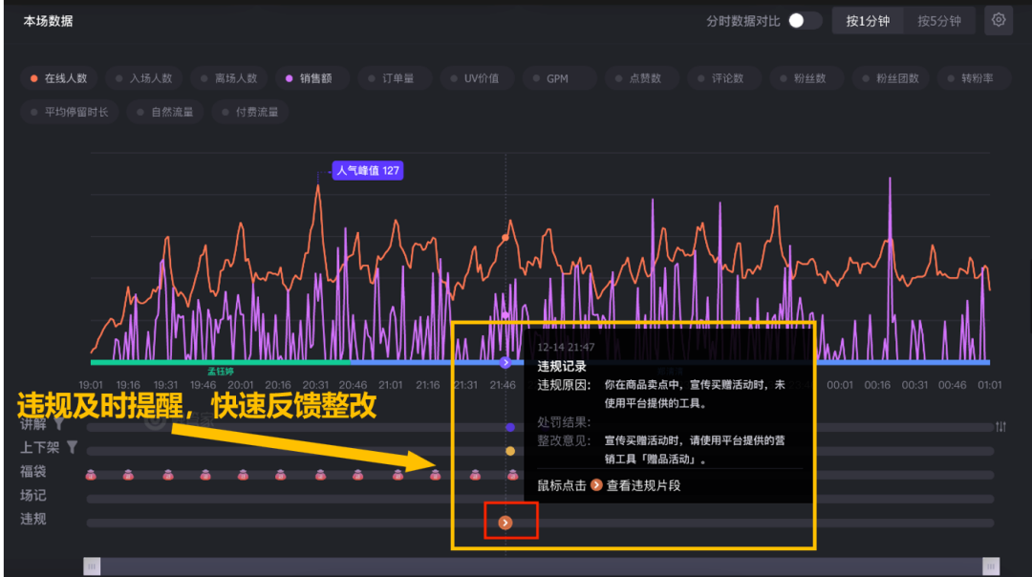Click the orange data point on online curve
Viewport: 1032px width, 577px height.
click(505, 237)
